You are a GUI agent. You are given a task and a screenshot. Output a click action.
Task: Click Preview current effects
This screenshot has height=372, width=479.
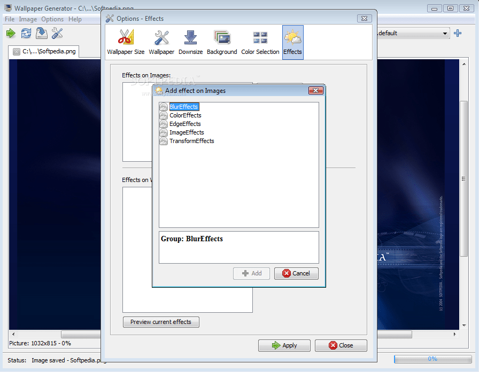pyautogui.click(x=160, y=322)
